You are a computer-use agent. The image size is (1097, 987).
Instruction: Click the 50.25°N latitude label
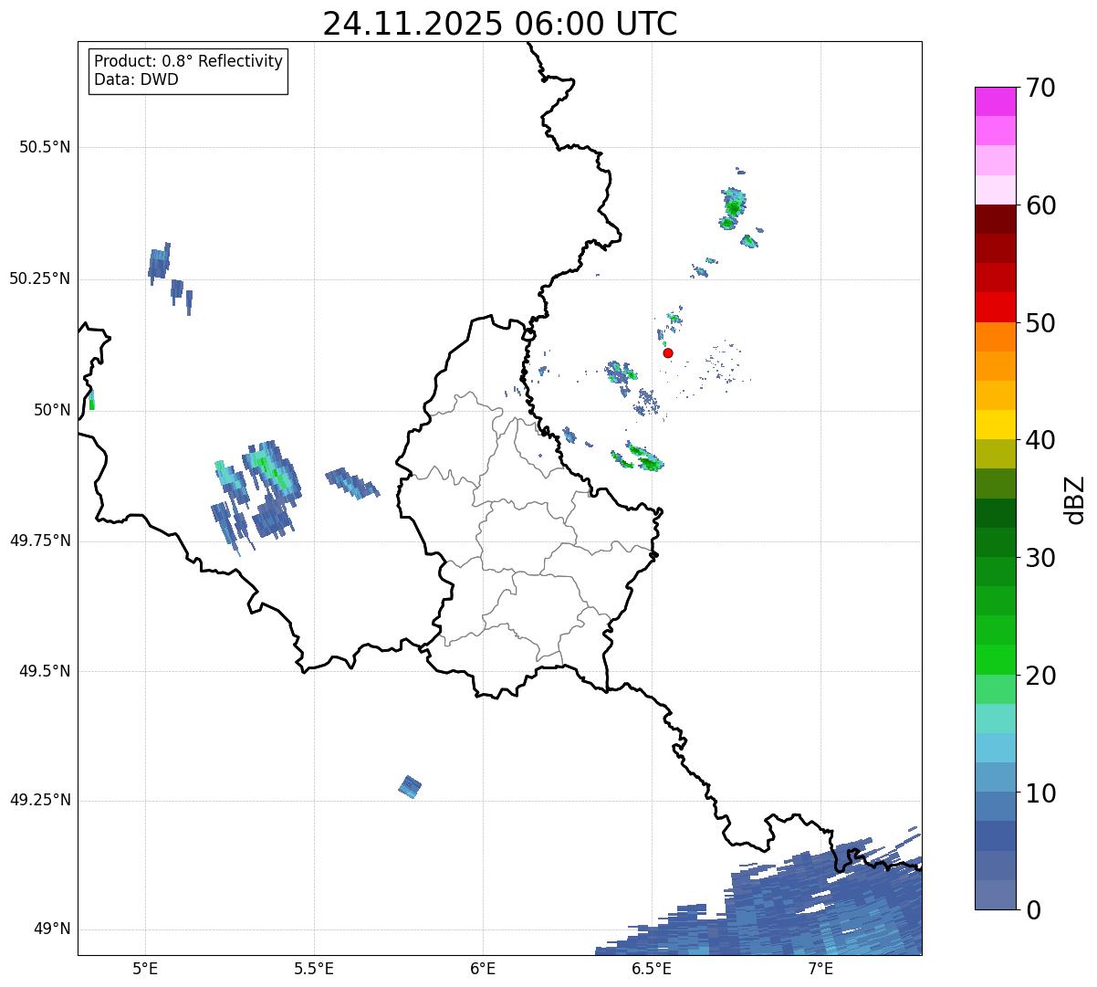(39, 278)
